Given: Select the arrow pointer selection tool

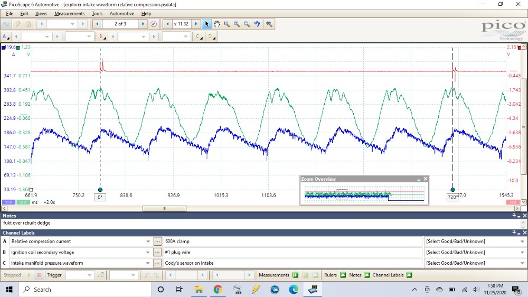Looking at the screenshot, I should click(207, 24).
